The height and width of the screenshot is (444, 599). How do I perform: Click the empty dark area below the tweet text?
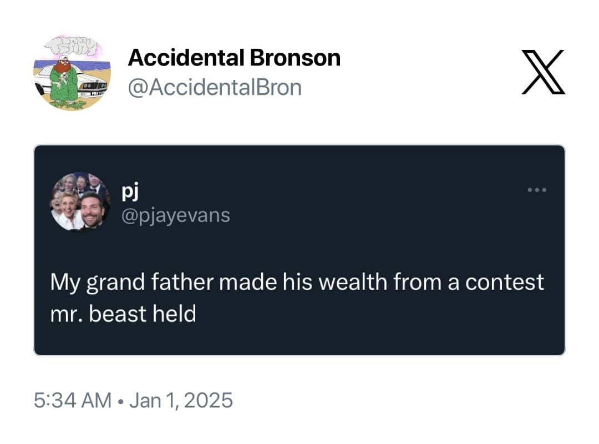pyautogui.click(x=299, y=340)
